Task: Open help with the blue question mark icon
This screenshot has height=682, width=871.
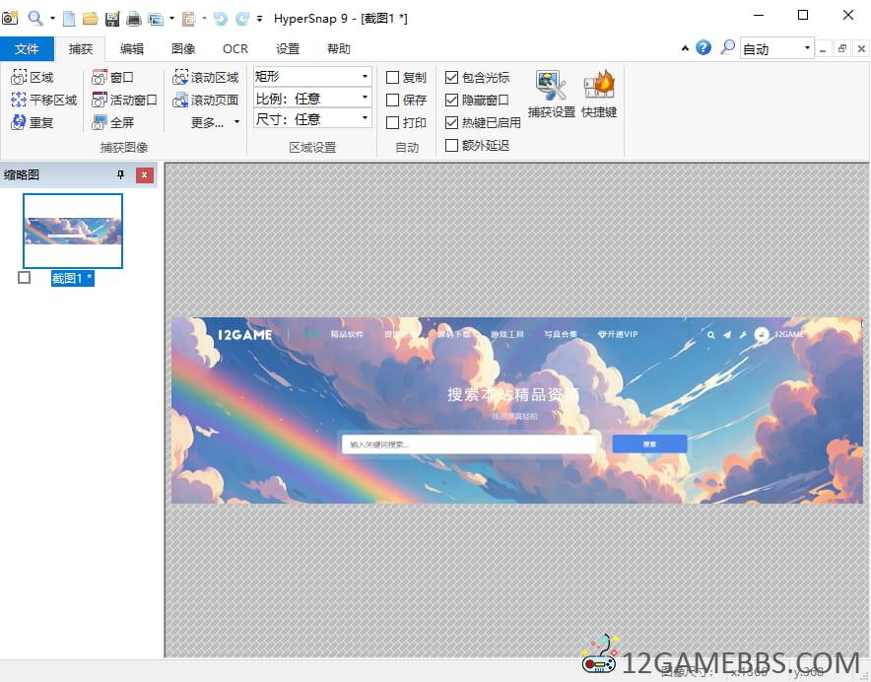Action: pos(703,48)
